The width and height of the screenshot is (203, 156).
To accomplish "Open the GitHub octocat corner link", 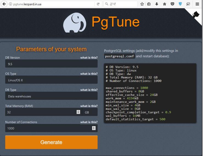I will click(x=196, y=15).
